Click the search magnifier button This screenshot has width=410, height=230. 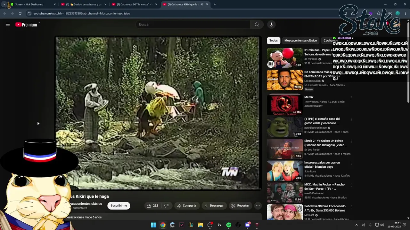click(257, 25)
